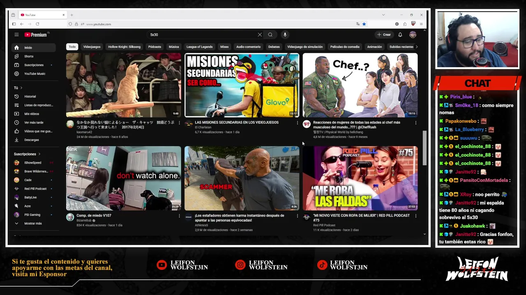The height and width of the screenshot is (295, 526).
Task: Clear the search box with the X icon
Action: click(x=260, y=35)
